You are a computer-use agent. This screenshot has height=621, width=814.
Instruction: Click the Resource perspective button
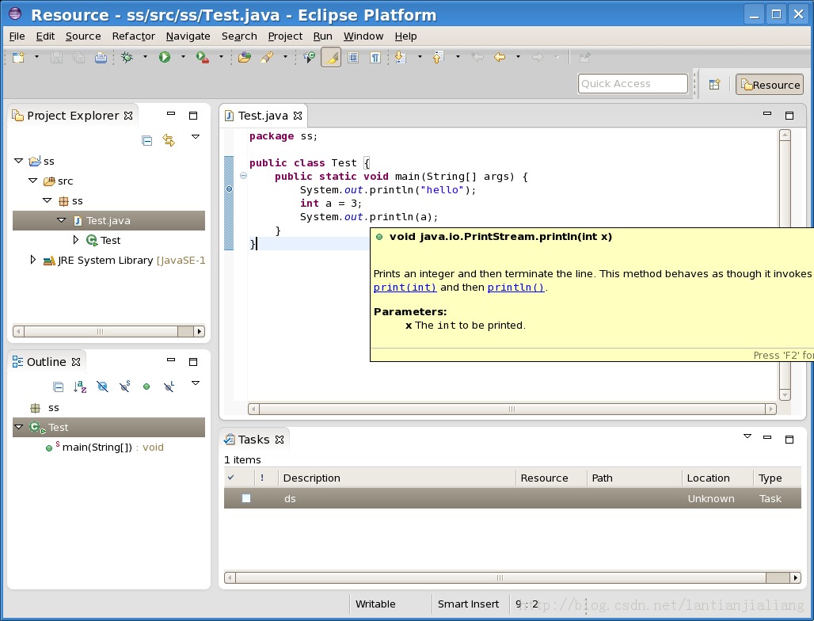coord(770,85)
